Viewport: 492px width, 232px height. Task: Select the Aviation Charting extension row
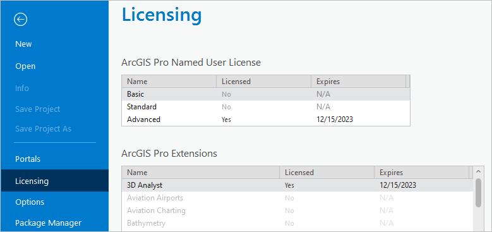coord(297,211)
